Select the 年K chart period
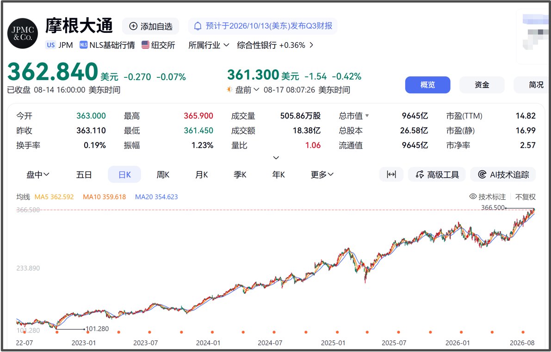Image resolution: width=551 pixels, height=352 pixels. (279, 175)
